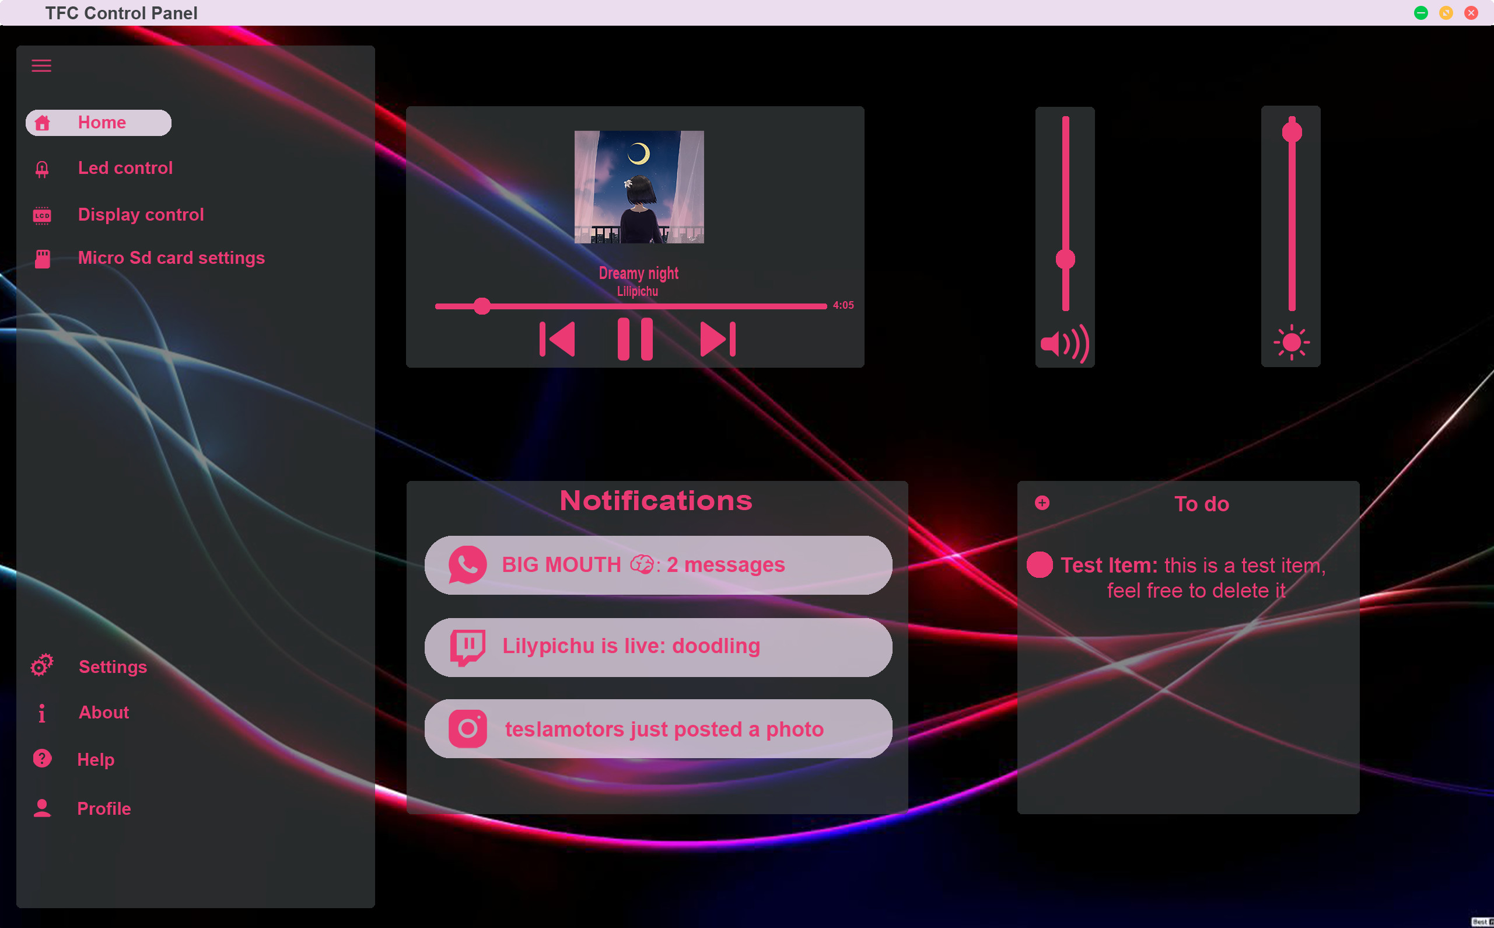Click the Help question mark icon
The height and width of the screenshot is (928, 1494).
(x=41, y=759)
